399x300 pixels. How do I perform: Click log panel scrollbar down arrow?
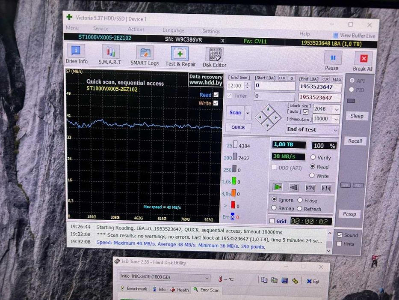coord(328,251)
